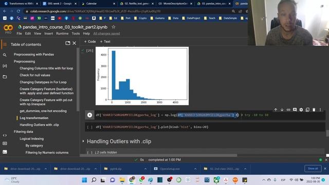The height and width of the screenshot is (185, 329).
Task: Move cell up with arrow icon
Action: [x=276, y=109]
